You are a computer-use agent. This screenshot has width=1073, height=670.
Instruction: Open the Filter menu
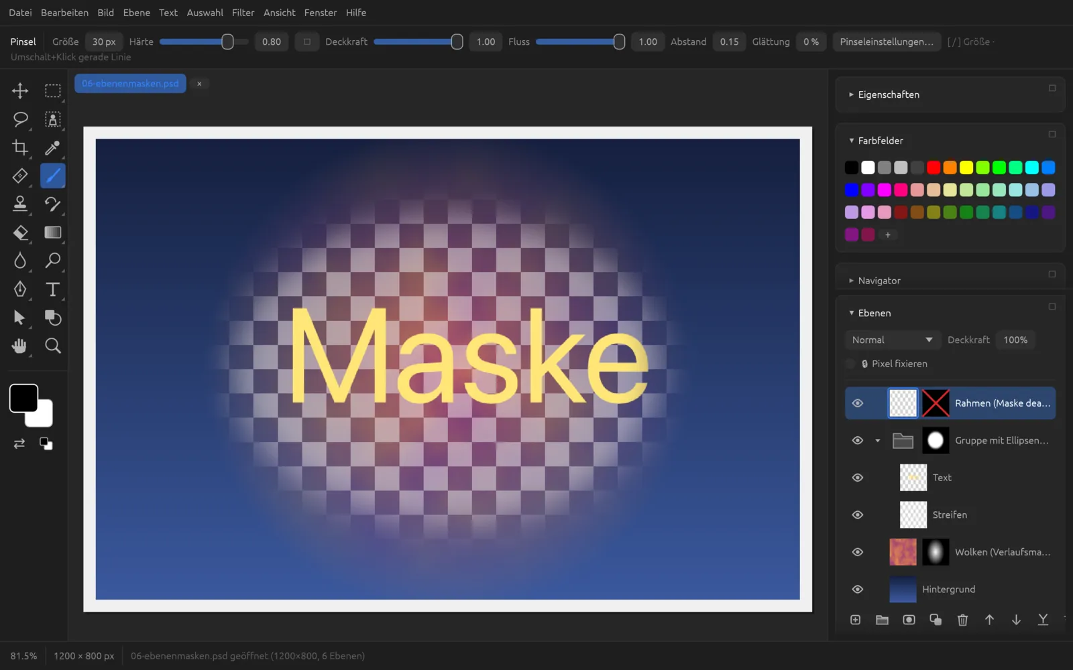243,13
